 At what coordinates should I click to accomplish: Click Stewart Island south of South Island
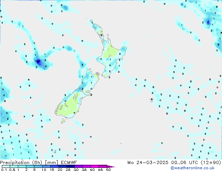(63, 121)
